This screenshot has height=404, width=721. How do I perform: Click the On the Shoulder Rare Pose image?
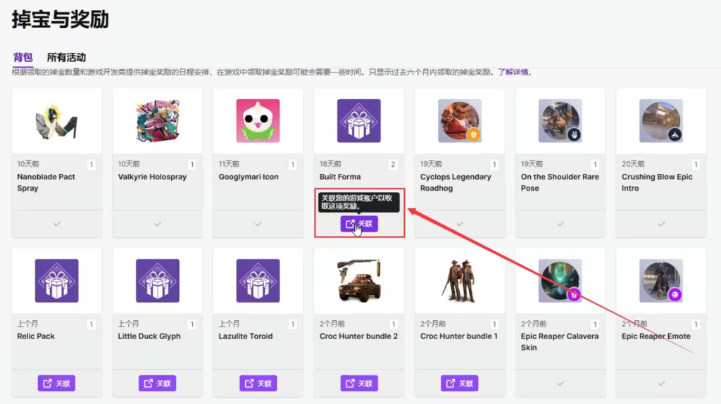(560, 121)
